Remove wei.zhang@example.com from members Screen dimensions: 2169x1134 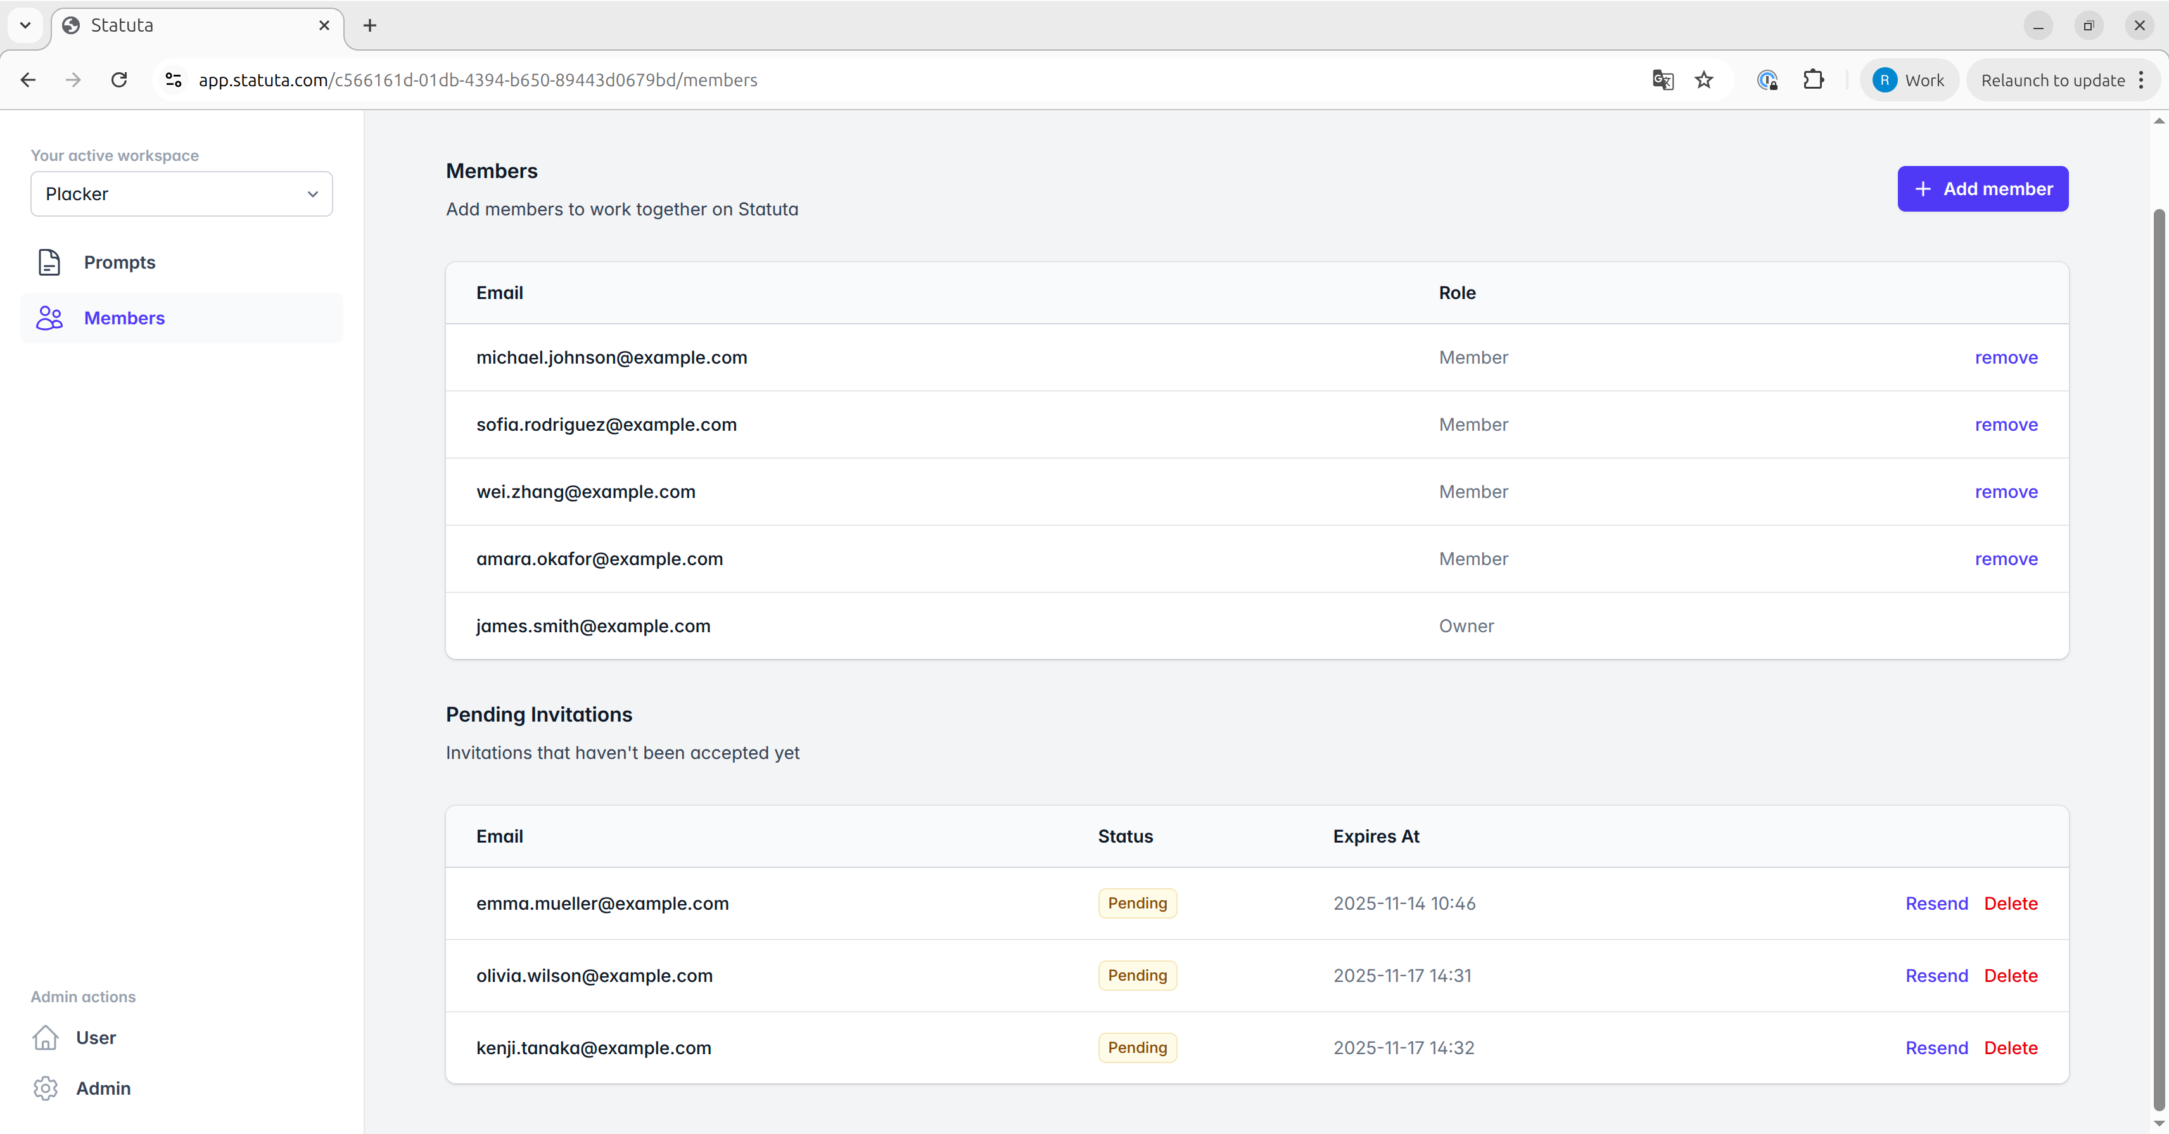click(x=2006, y=492)
